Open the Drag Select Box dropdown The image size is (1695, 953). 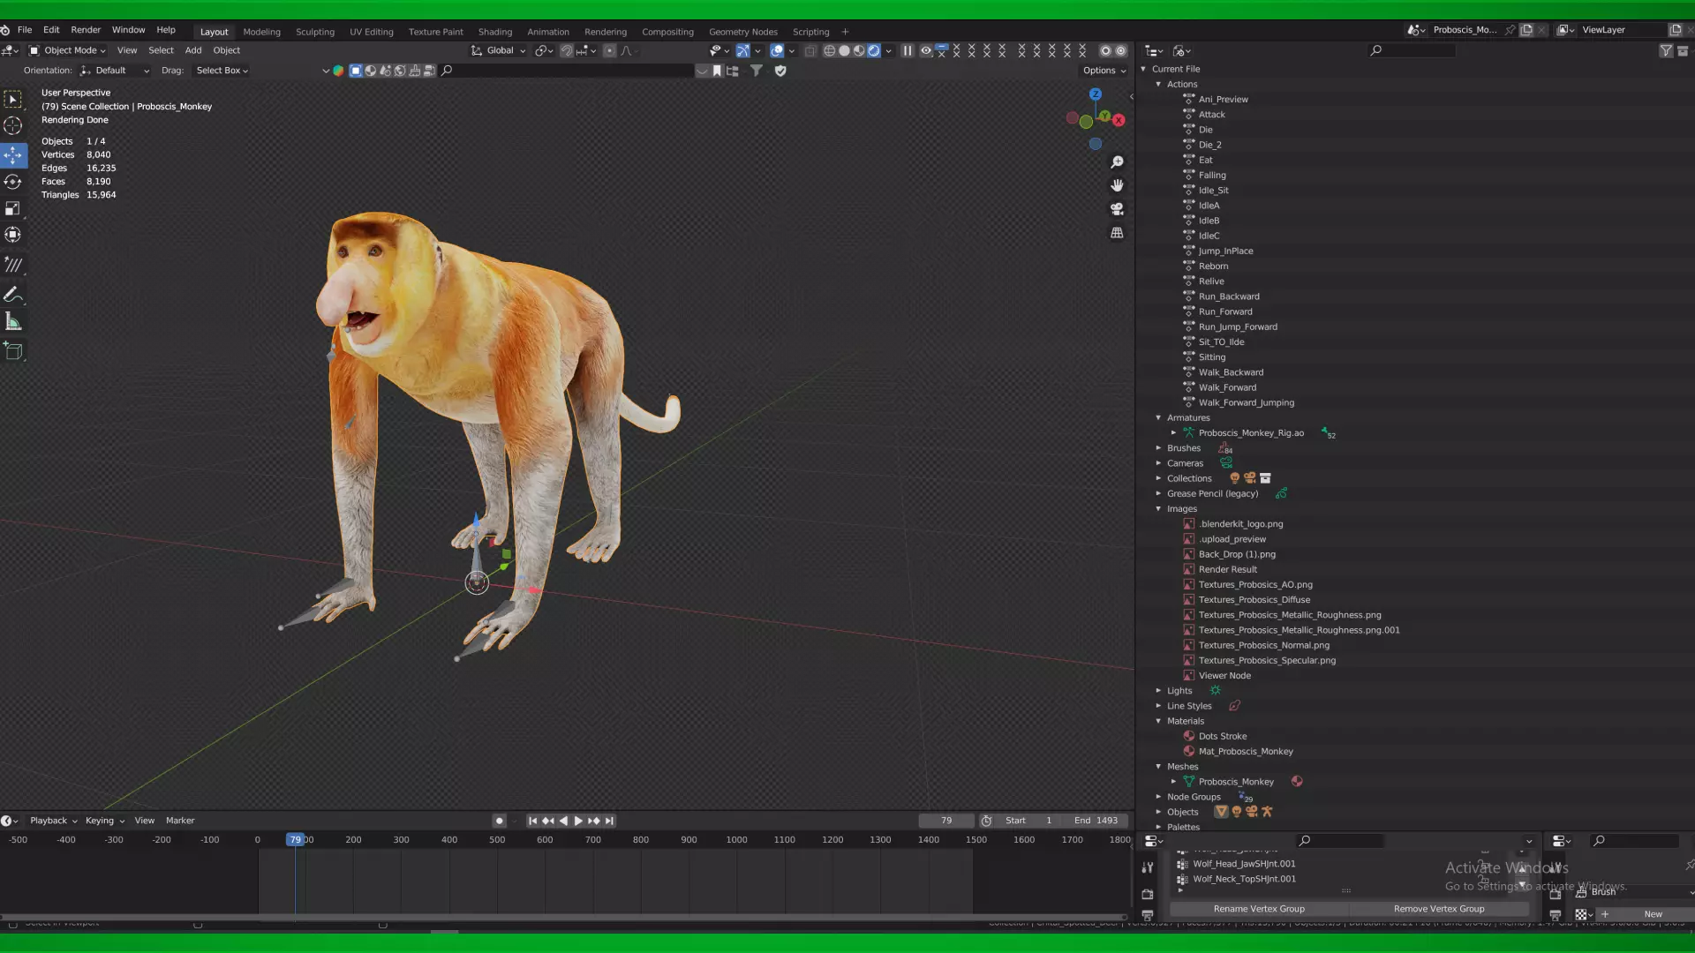[x=222, y=71]
